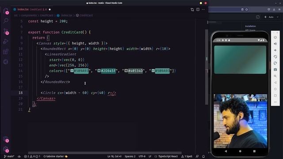The height and width of the screenshot is (159, 283).
Task: Click the browser account shield icon
Action: (269, 9)
